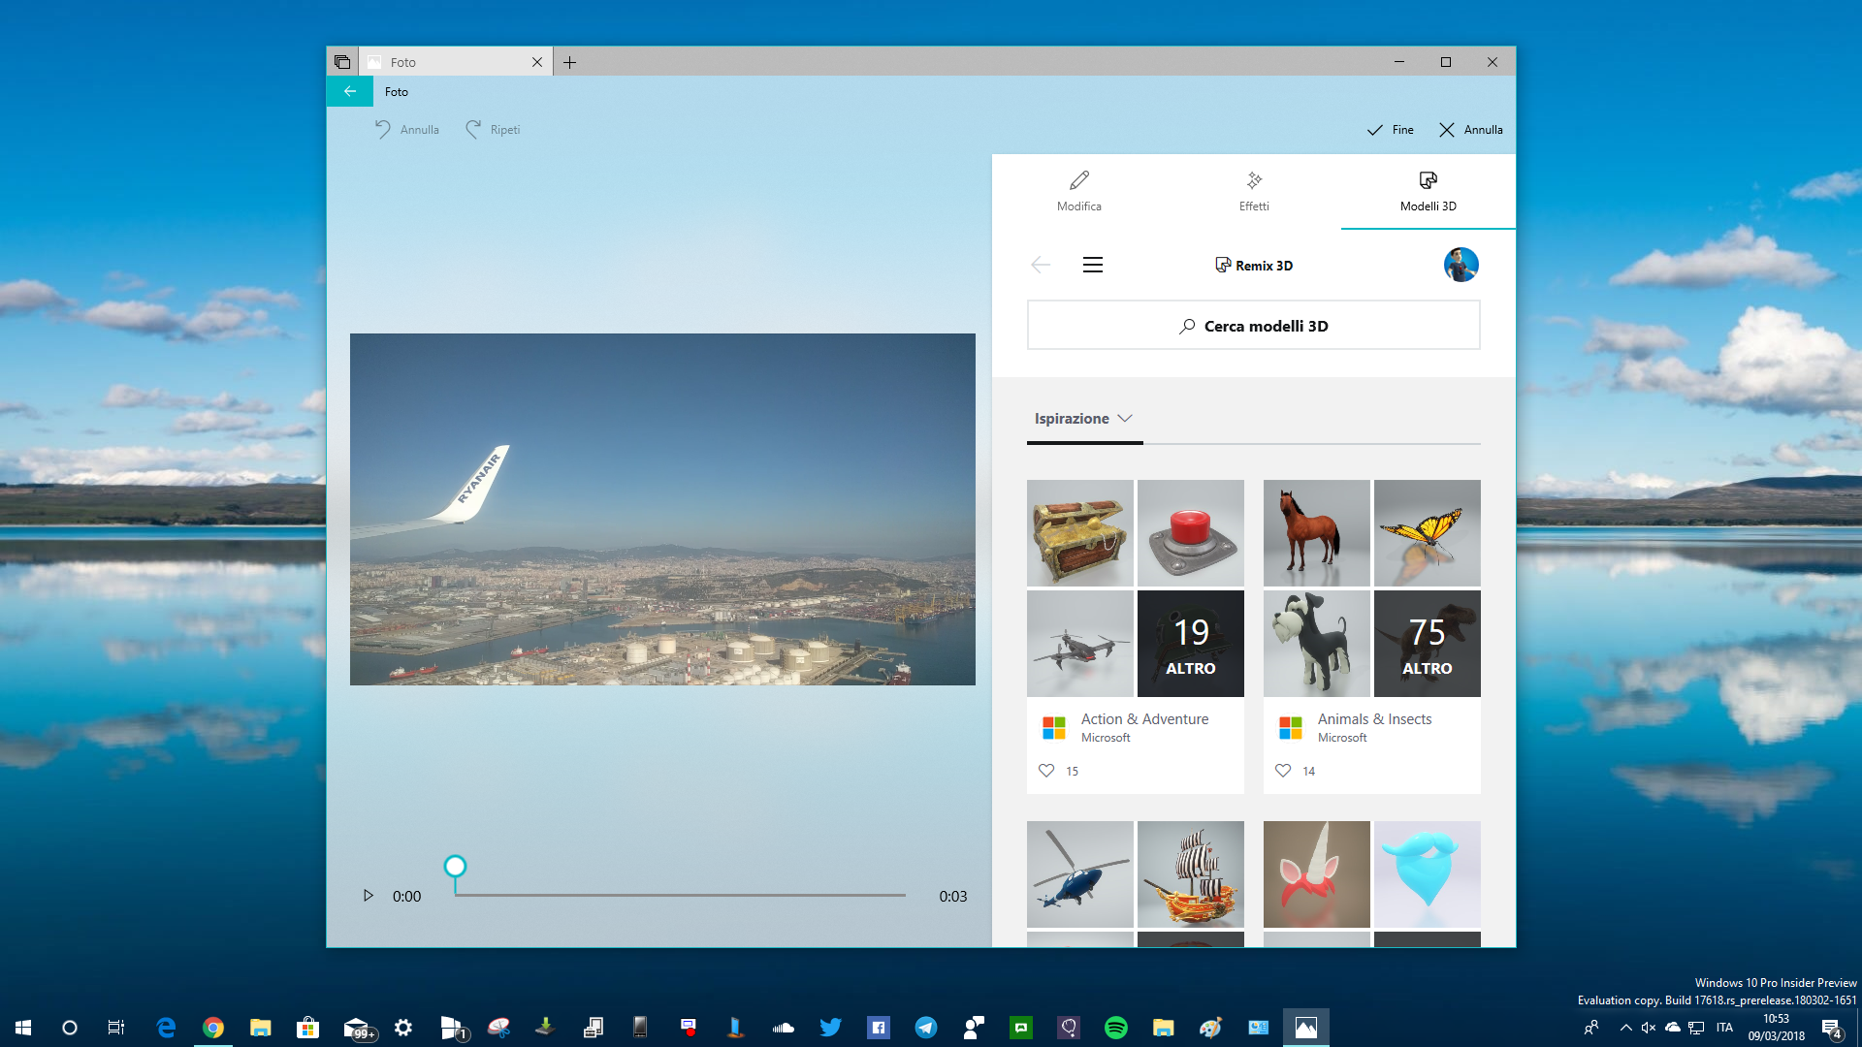This screenshot has width=1862, height=1047.
Task: Open Telegram from the taskbar
Action: pos(926,1028)
